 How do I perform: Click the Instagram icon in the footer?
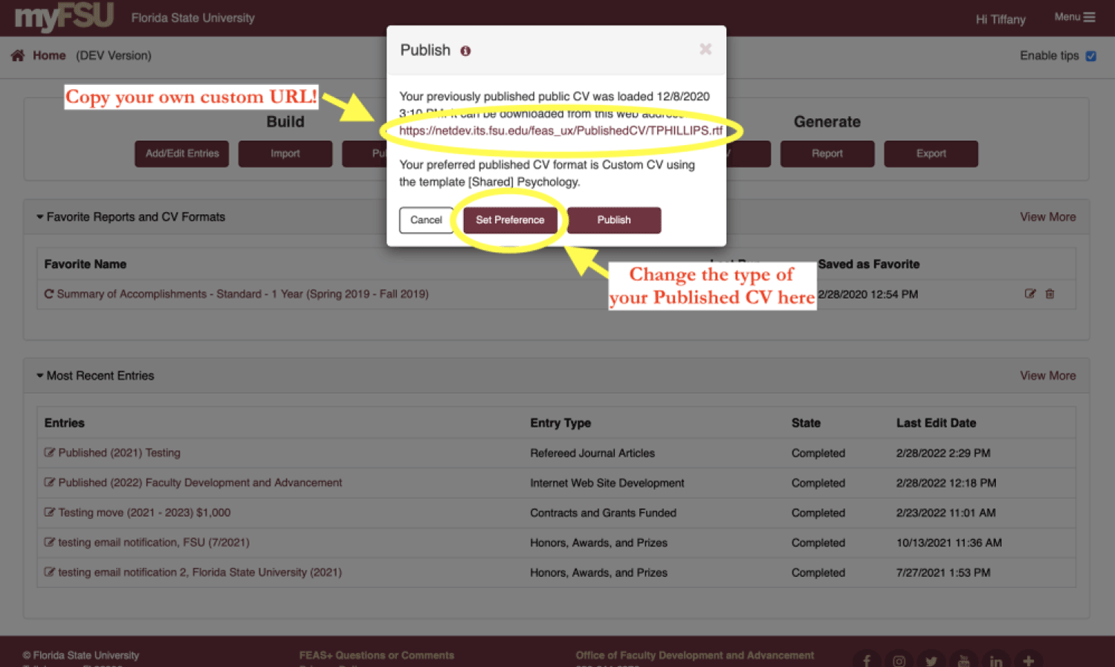(899, 660)
